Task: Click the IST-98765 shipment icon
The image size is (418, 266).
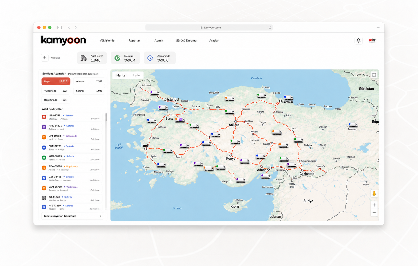Action: [44, 117]
